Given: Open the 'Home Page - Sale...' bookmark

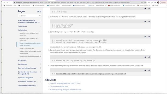Looking at the screenshot, I should [10, 5].
